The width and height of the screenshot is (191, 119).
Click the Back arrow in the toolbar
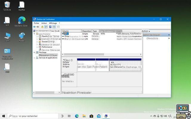pos(34,27)
